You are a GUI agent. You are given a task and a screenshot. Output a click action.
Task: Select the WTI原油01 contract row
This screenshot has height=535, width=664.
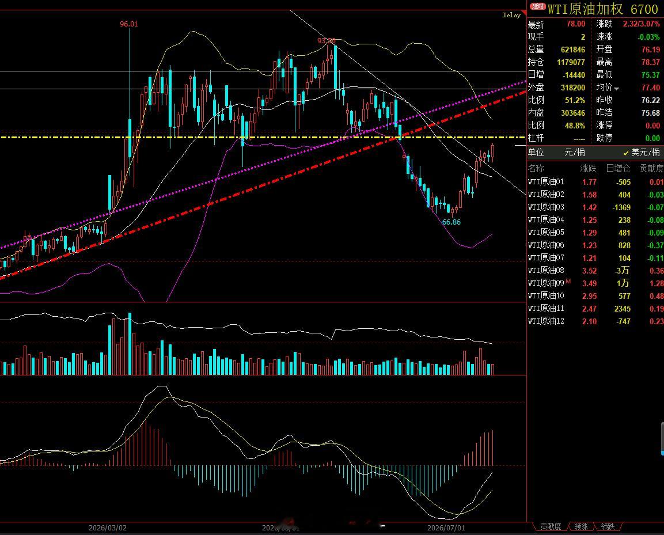(x=595, y=182)
